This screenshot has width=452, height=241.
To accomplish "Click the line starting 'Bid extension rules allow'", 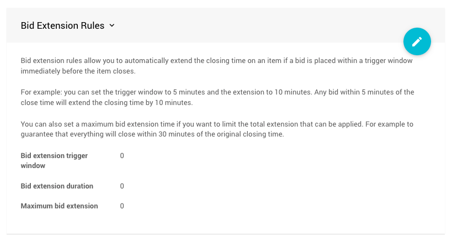I will click(x=216, y=61).
